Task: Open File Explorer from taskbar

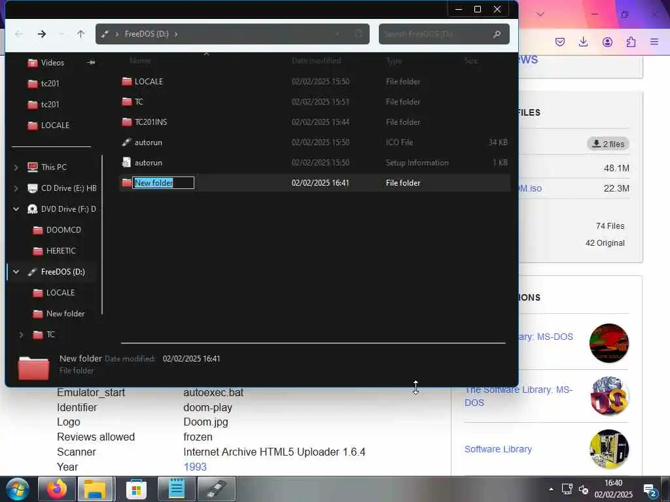Action: tap(95, 489)
